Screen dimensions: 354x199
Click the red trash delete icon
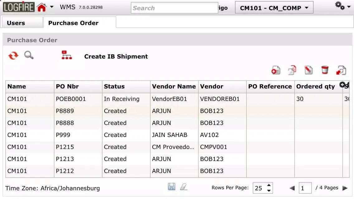coord(325,70)
